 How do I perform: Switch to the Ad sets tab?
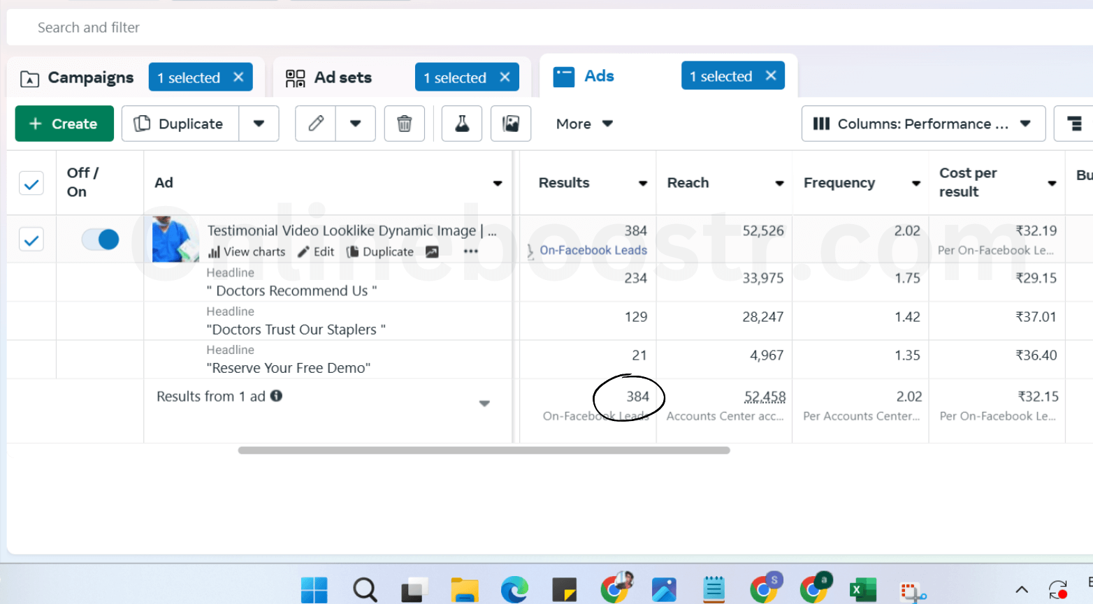[342, 78]
